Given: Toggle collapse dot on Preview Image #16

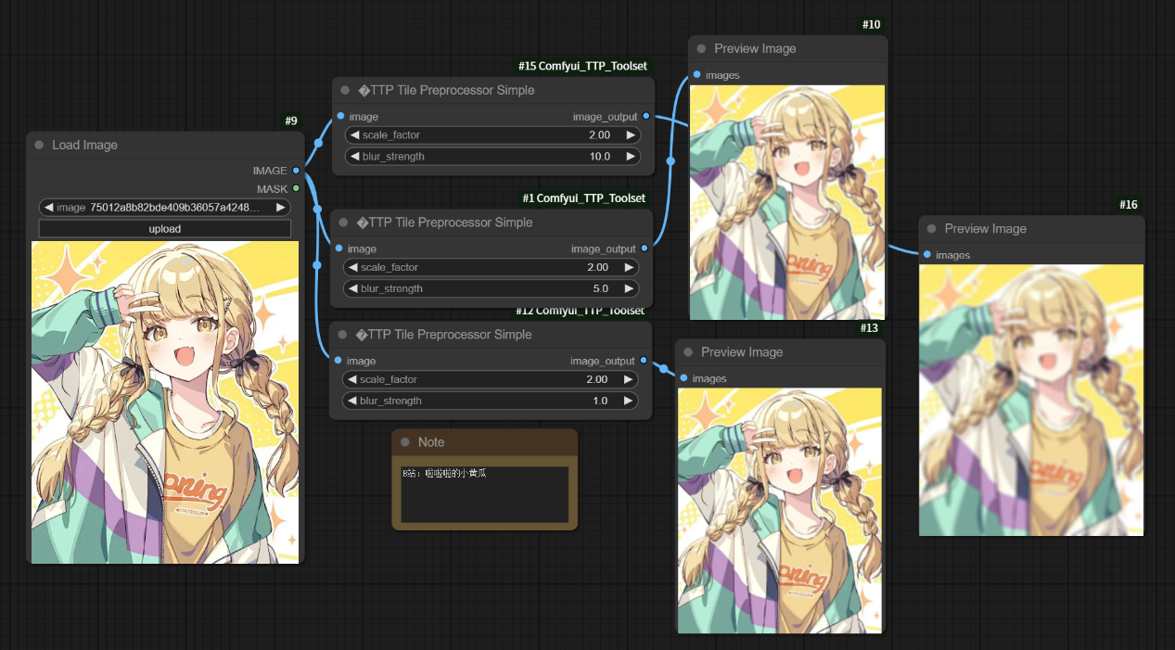Looking at the screenshot, I should (931, 228).
